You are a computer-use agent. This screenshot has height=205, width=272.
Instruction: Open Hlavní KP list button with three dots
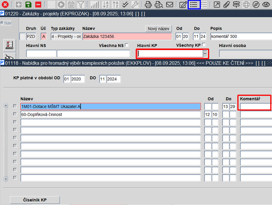(205, 53)
